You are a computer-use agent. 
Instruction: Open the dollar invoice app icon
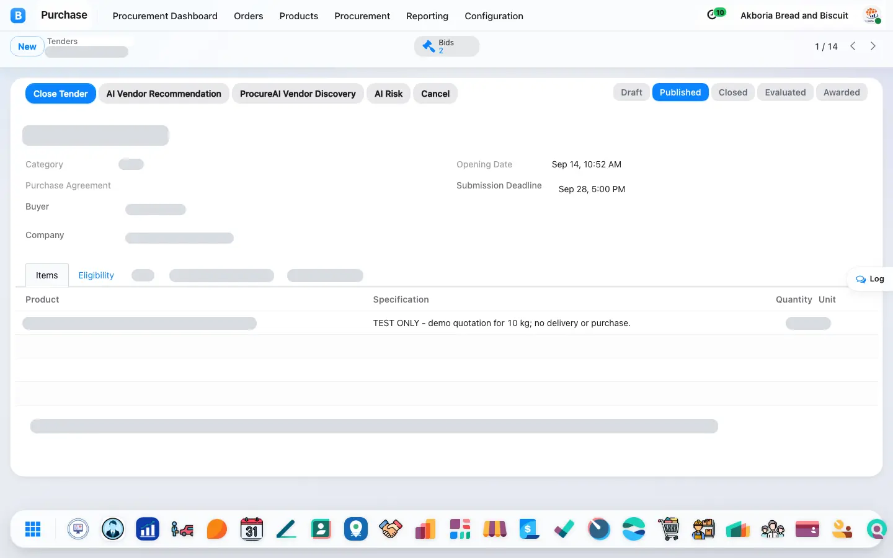529,529
